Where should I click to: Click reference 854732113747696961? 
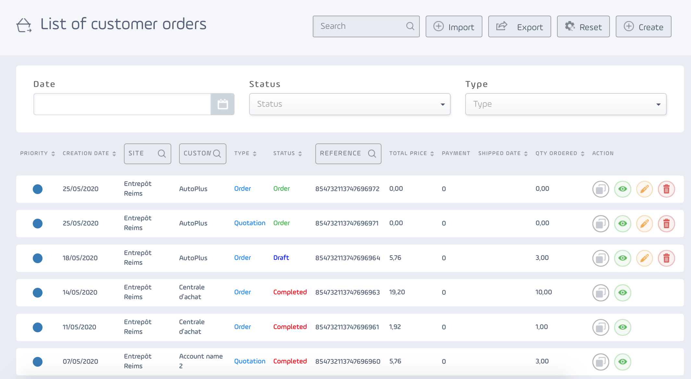[347, 327]
